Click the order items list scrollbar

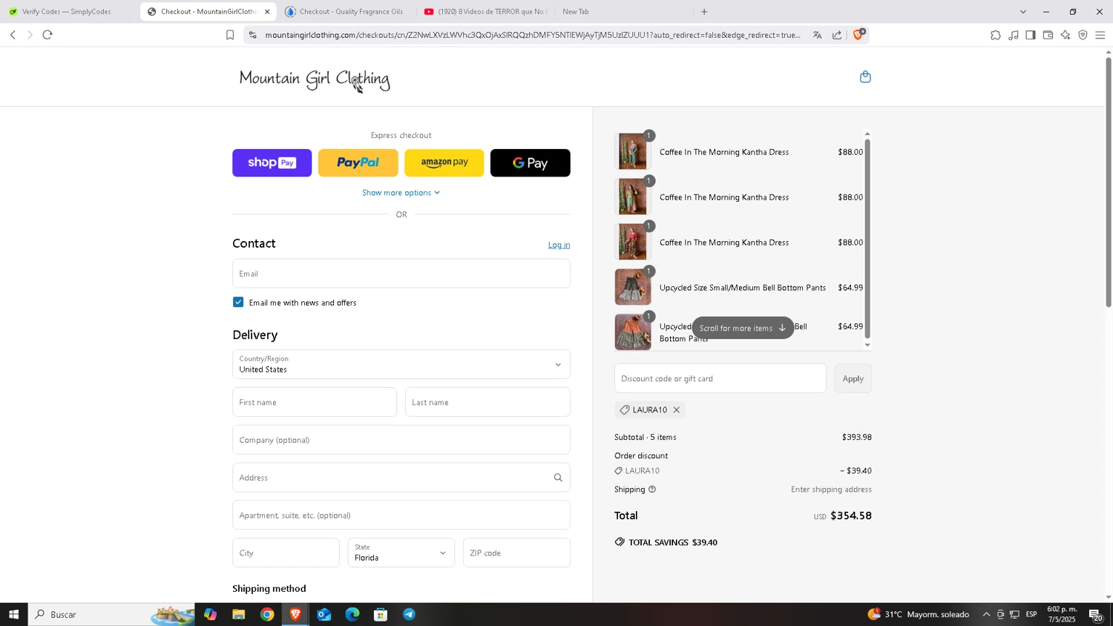[x=867, y=239]
